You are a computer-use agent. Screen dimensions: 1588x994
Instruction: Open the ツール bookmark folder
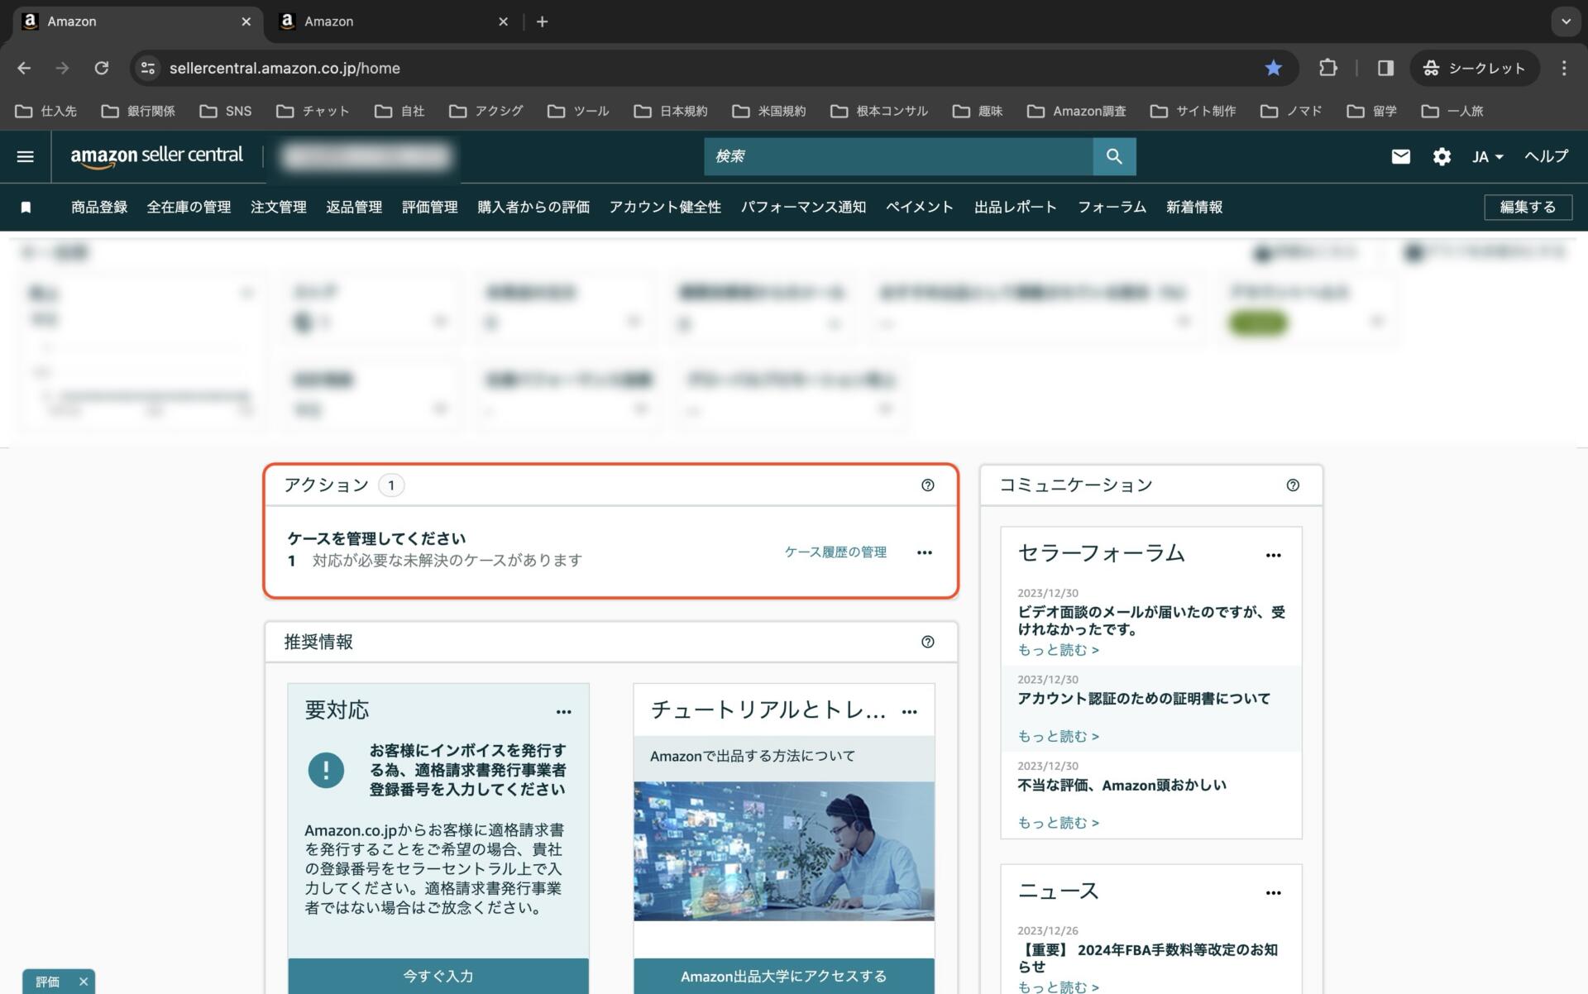(578, 111)
